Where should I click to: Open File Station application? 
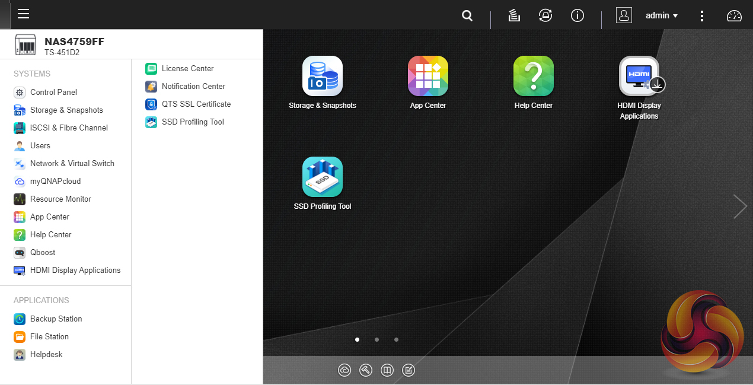coord(42,337)
